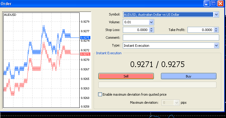Click the red 0.9271 bid price label
The height and width of the screenshot is (118, 226).
point(85,54)
